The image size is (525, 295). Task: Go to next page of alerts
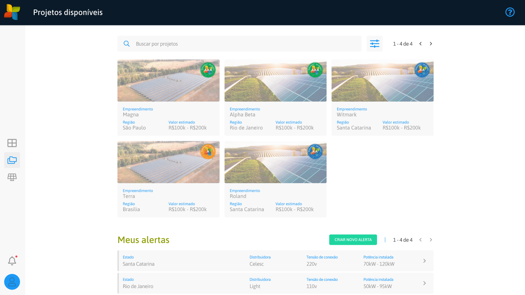pyautogui.click(x=431, y=240)
